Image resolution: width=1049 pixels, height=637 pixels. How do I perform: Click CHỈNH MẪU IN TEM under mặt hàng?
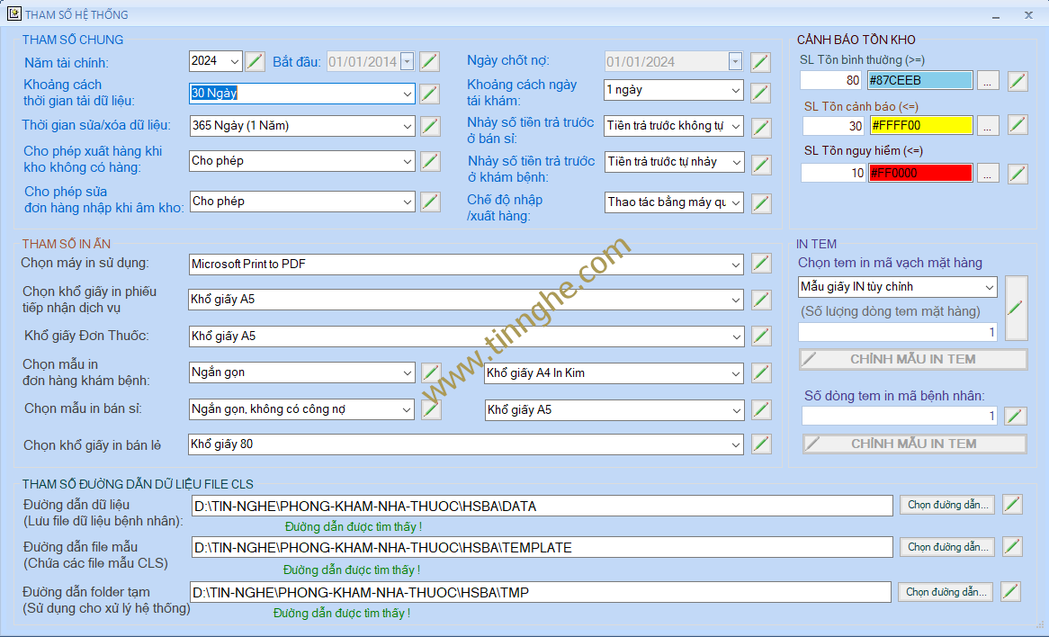coord(913,359)
